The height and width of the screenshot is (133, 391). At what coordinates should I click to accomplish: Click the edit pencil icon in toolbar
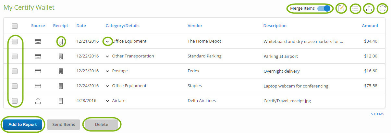pyautogui.click(x=341, y=9)
